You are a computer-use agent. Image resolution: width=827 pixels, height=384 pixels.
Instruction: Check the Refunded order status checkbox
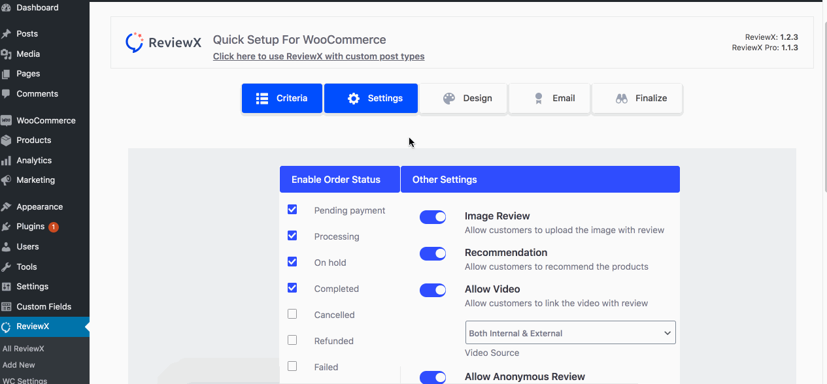(292, 340)
